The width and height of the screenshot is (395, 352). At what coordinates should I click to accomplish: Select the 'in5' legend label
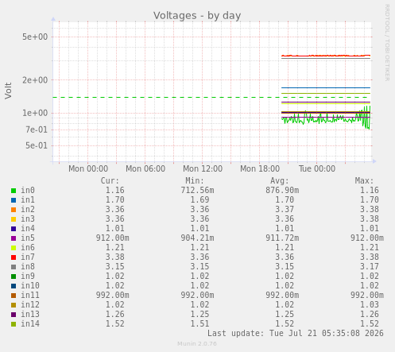(28, 238)
